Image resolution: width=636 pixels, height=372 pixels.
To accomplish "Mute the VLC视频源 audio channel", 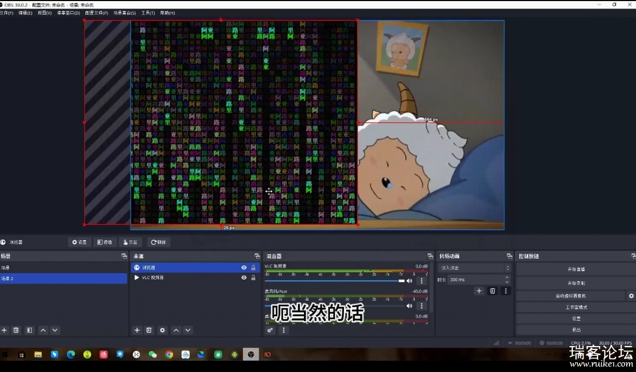I will tap(410, 281).
